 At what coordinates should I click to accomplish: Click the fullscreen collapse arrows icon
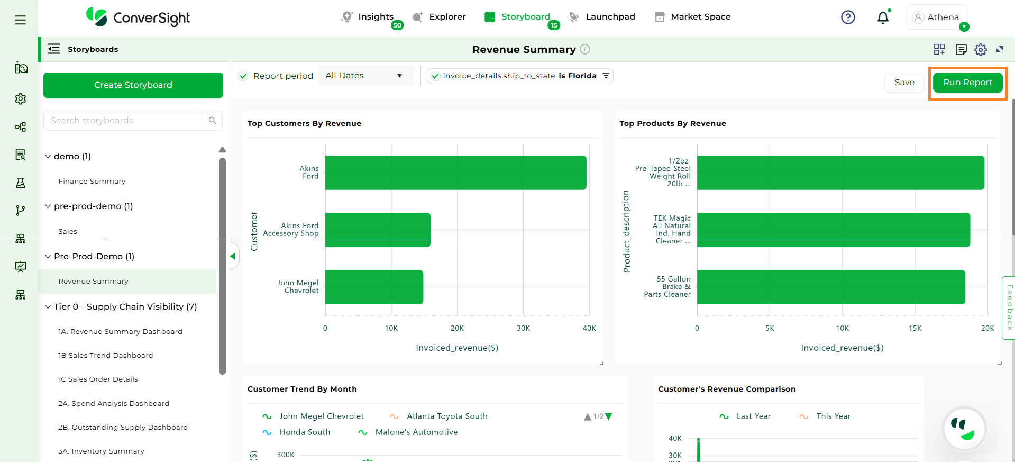[x=1000, y=50]
